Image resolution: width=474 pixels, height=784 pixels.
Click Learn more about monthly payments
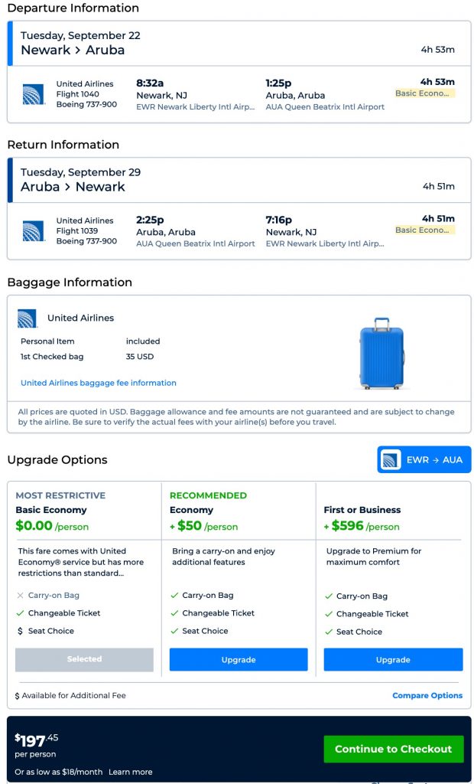coord(130,772)
